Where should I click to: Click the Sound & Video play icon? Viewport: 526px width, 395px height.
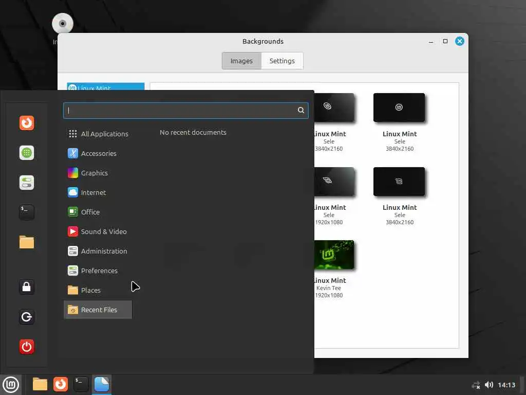(73, 231)
